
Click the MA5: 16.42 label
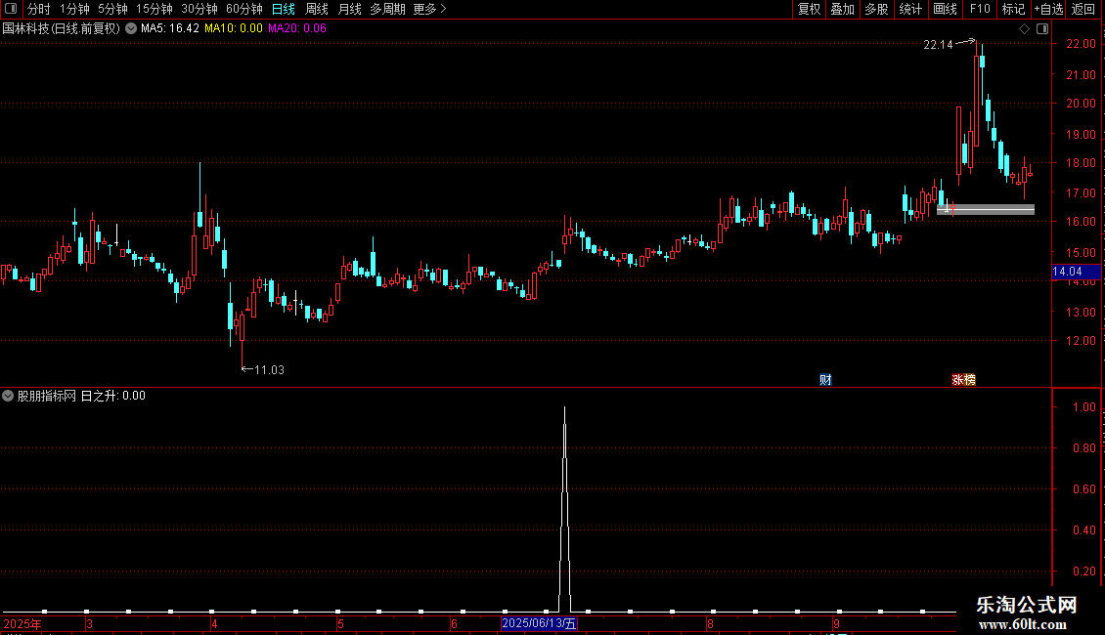[170, 28]
